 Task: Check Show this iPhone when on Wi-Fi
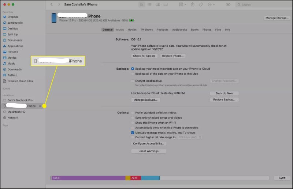click(x=133, y=123)
